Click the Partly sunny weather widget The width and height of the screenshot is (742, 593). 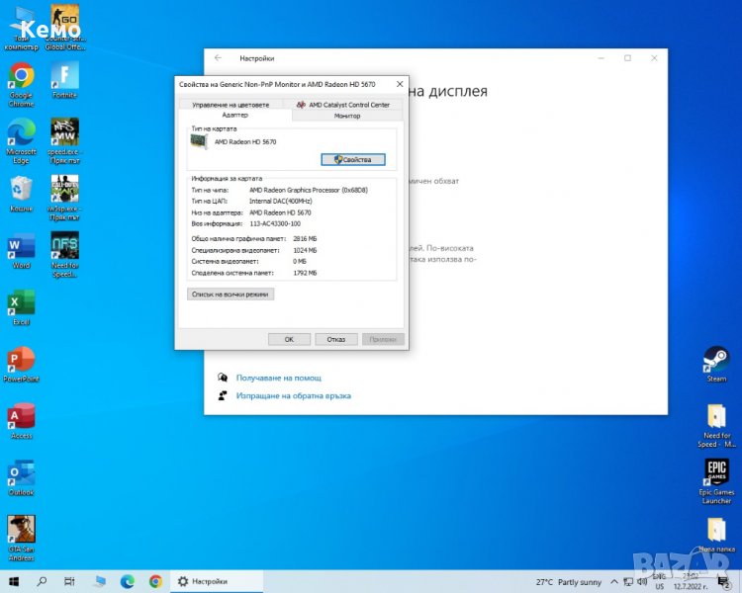tap(568, 582)
